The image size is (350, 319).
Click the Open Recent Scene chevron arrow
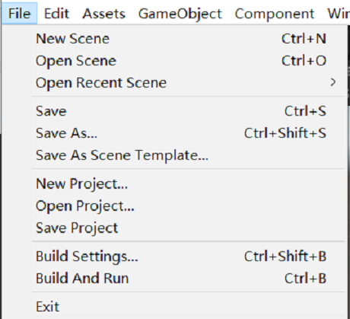coord(333,82)
